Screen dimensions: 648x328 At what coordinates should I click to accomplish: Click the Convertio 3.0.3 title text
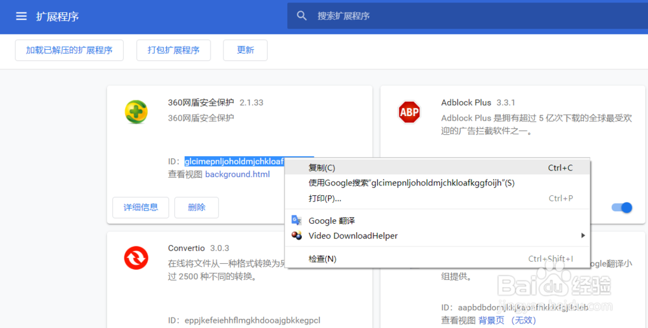click(x=198, y=248)
